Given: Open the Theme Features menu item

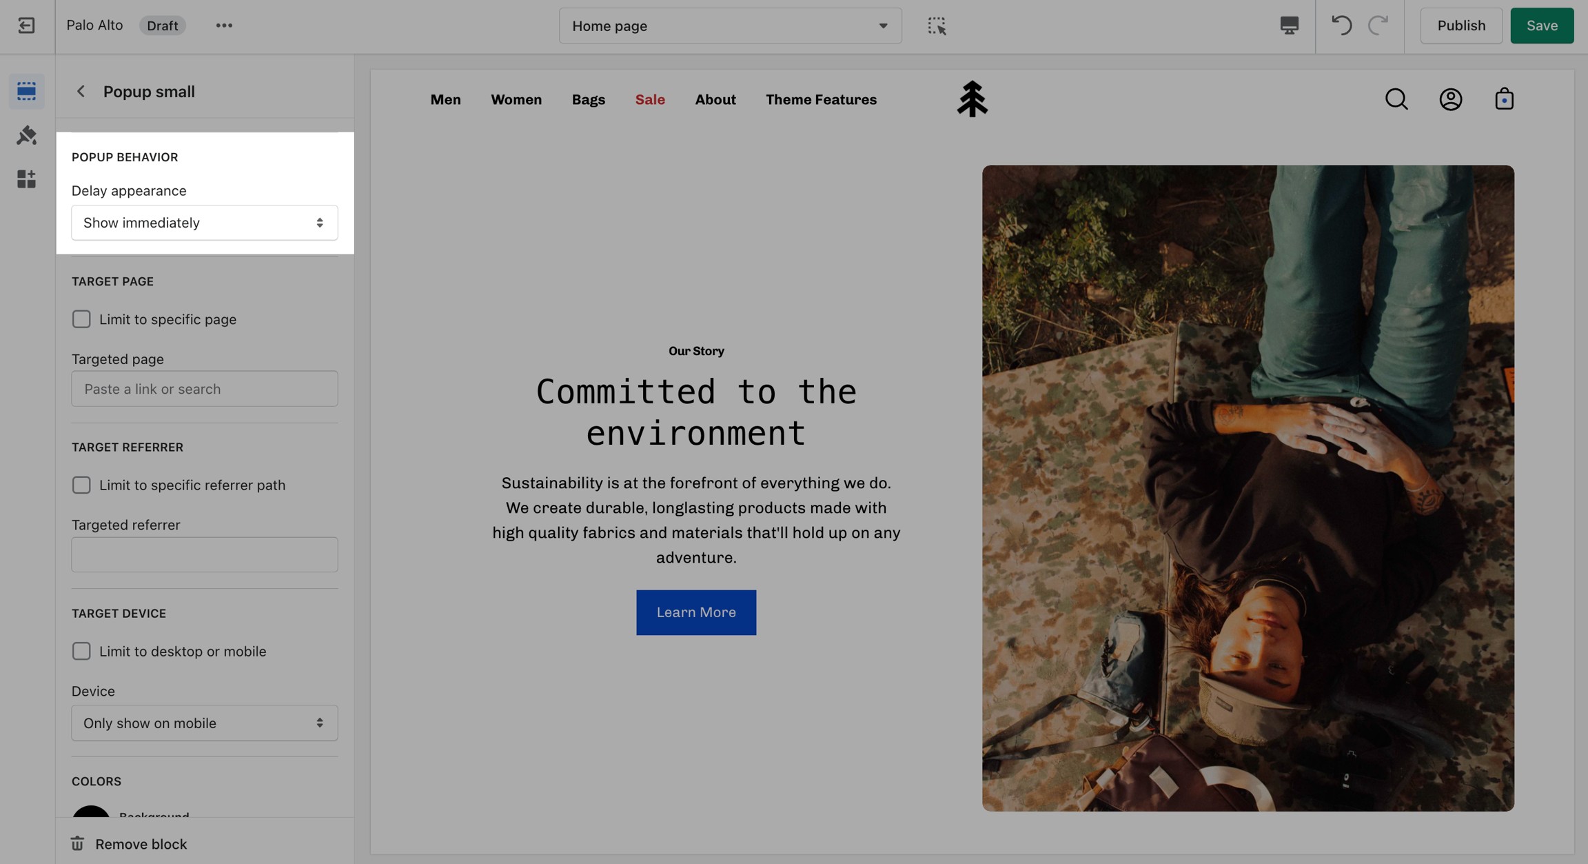Looking at the screenshot, I should (821, 99).
